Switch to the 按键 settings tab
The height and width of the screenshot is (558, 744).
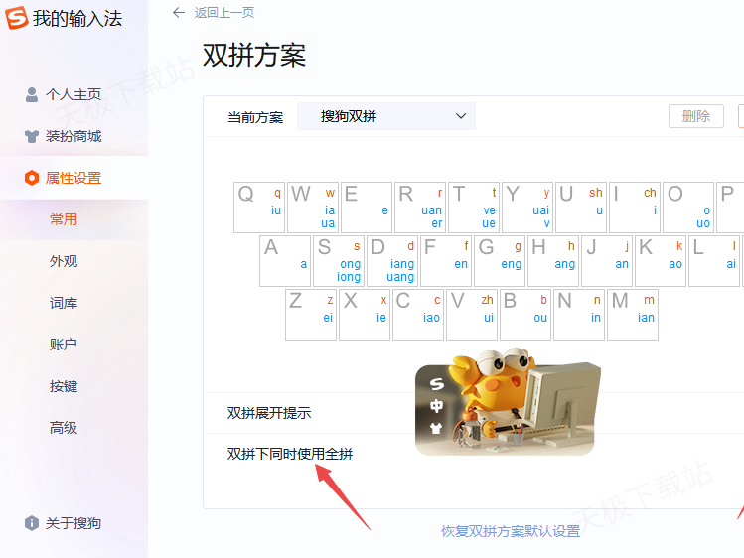click(x=64, y=386)
